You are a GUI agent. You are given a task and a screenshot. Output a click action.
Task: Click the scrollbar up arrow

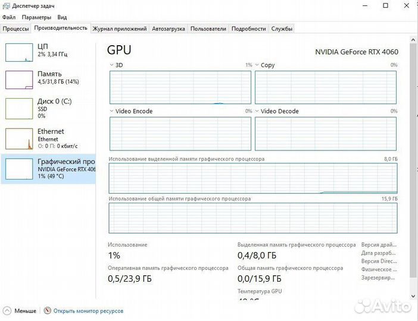[413, 40]
